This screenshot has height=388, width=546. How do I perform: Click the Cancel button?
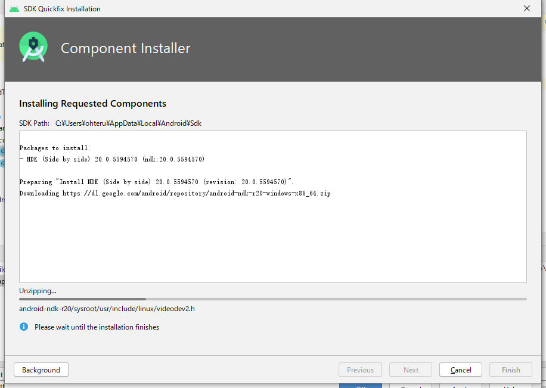coord(460,370)
